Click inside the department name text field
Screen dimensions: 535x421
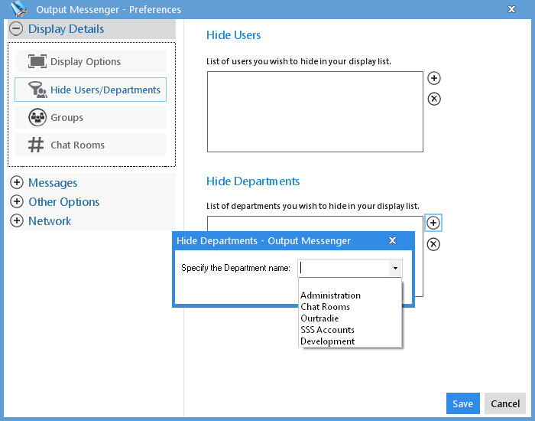(344, 268)
